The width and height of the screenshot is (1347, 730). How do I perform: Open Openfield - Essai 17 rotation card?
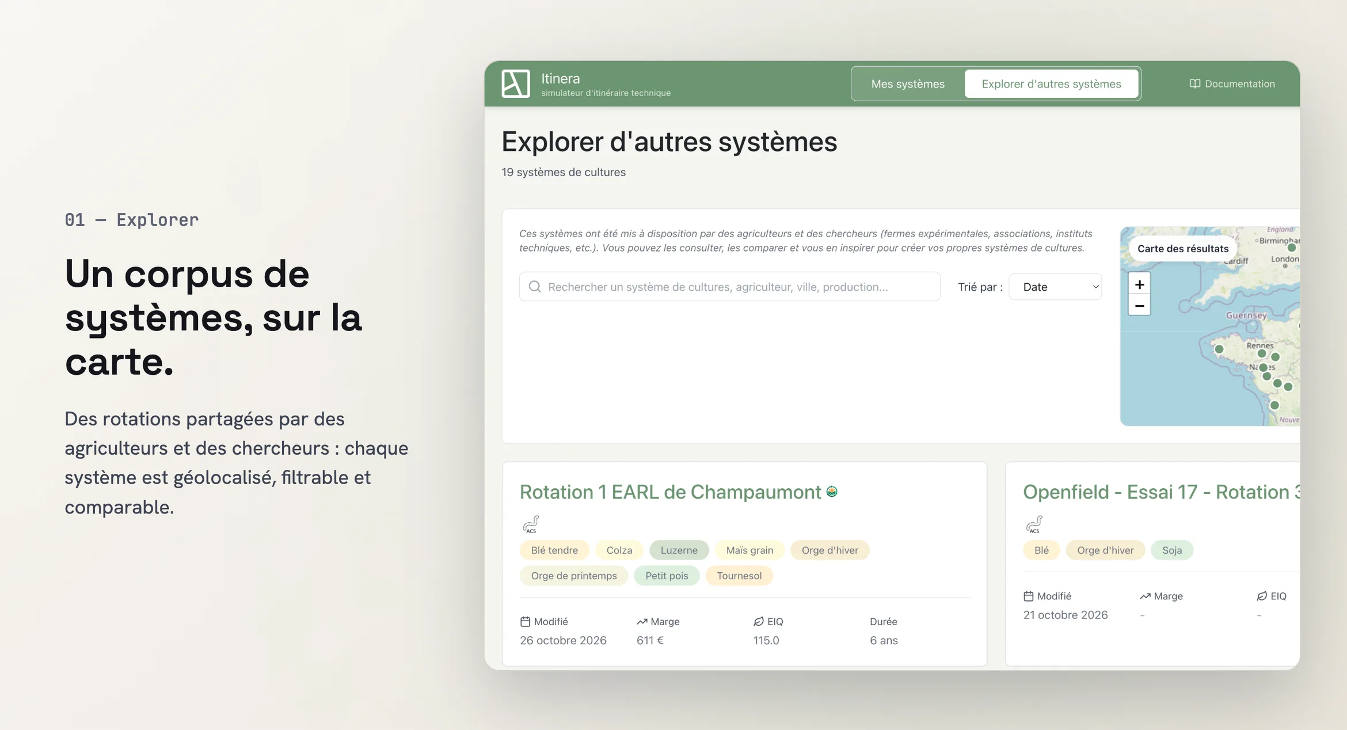point(1161,492)
